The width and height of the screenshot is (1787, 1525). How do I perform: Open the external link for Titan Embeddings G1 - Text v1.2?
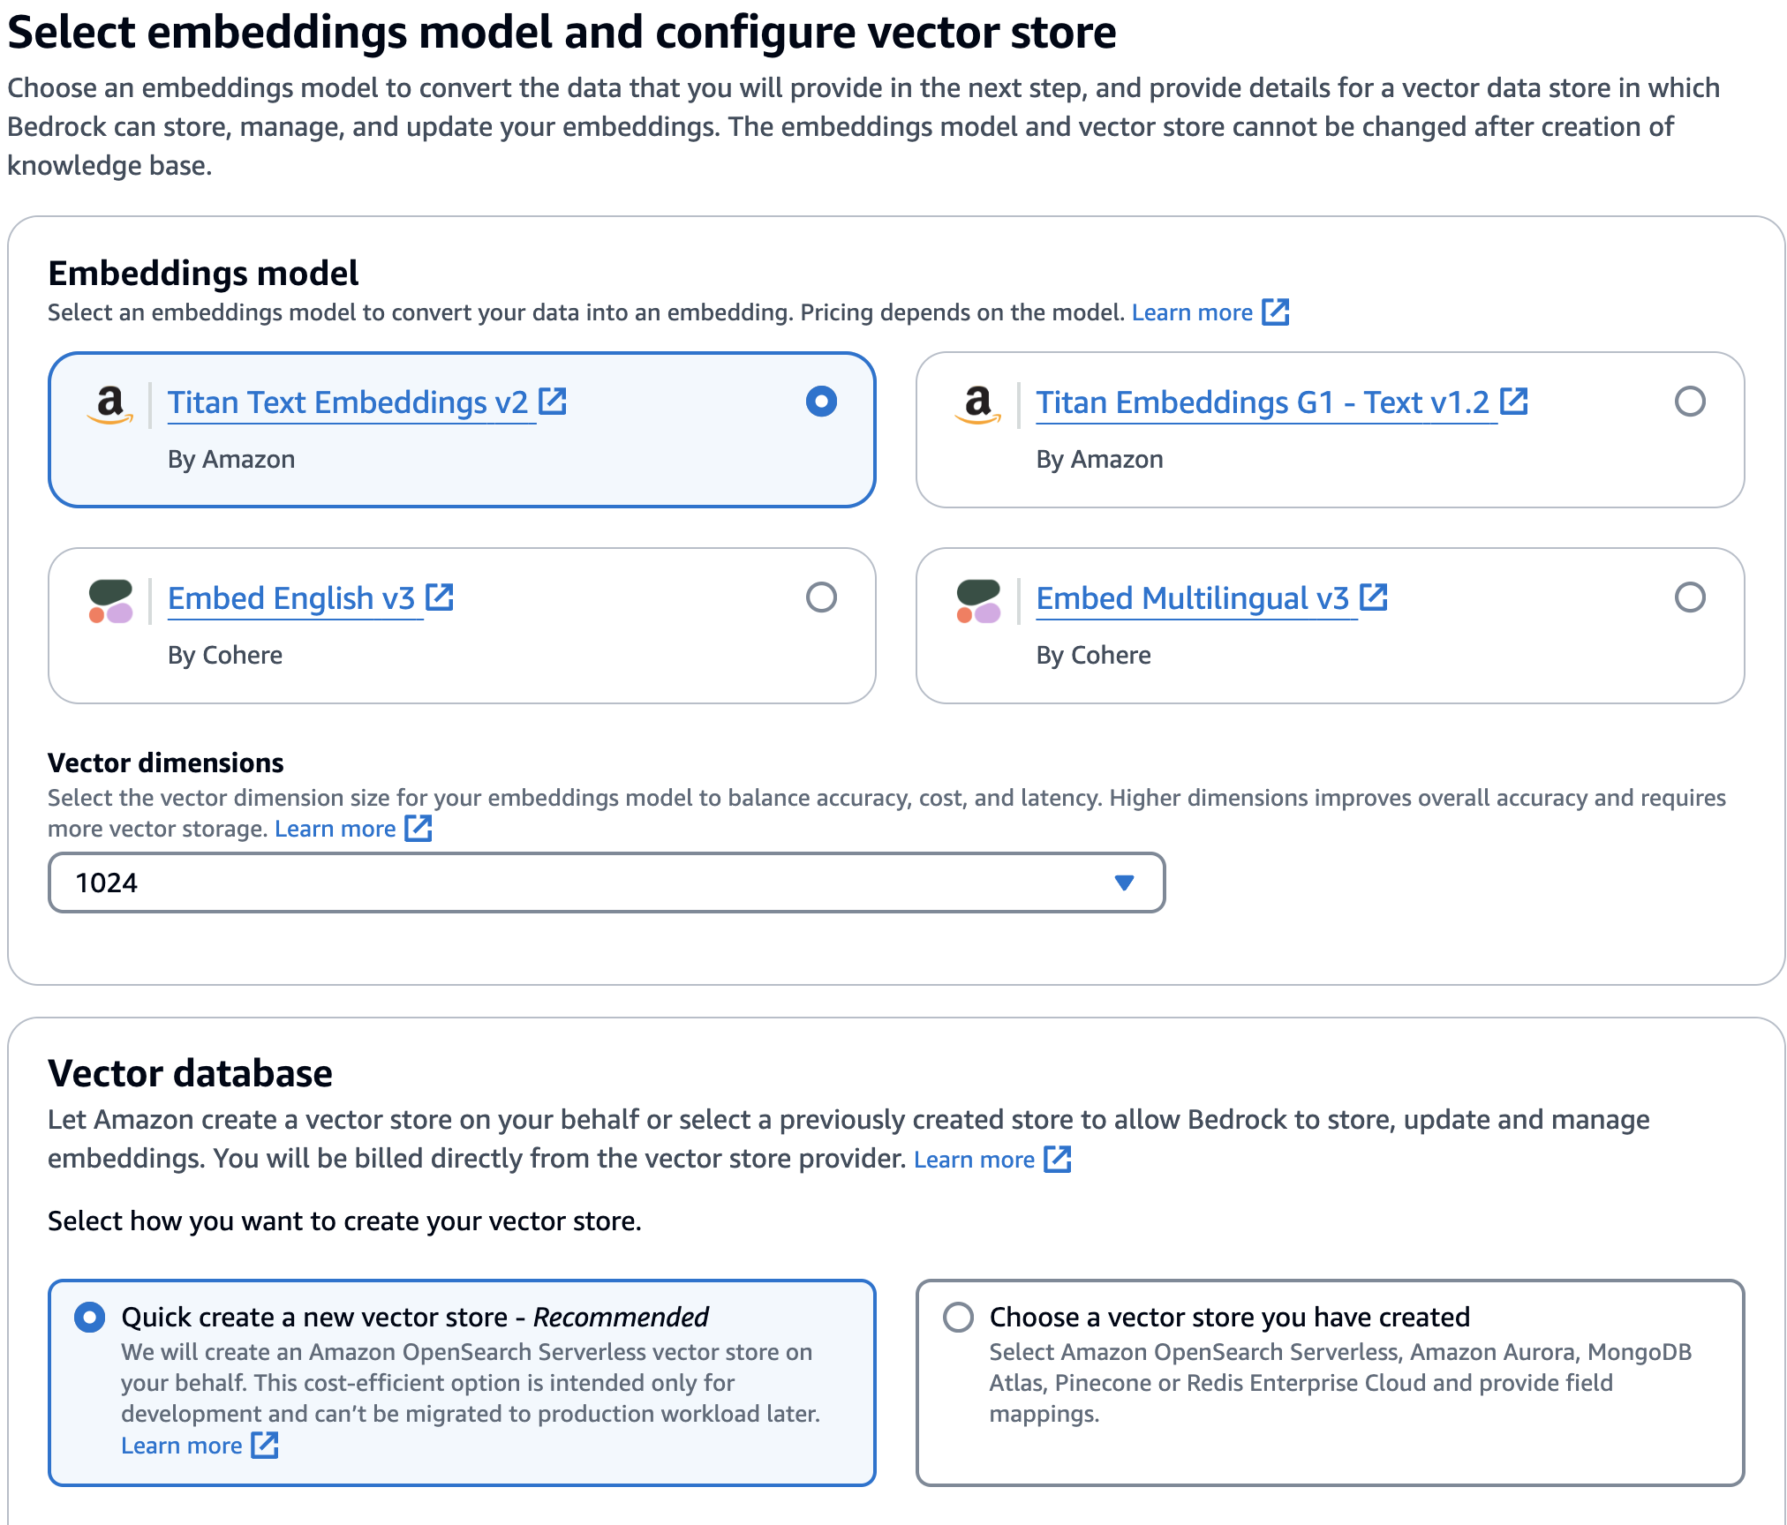pyautogui.click(x=1513, y=400)
